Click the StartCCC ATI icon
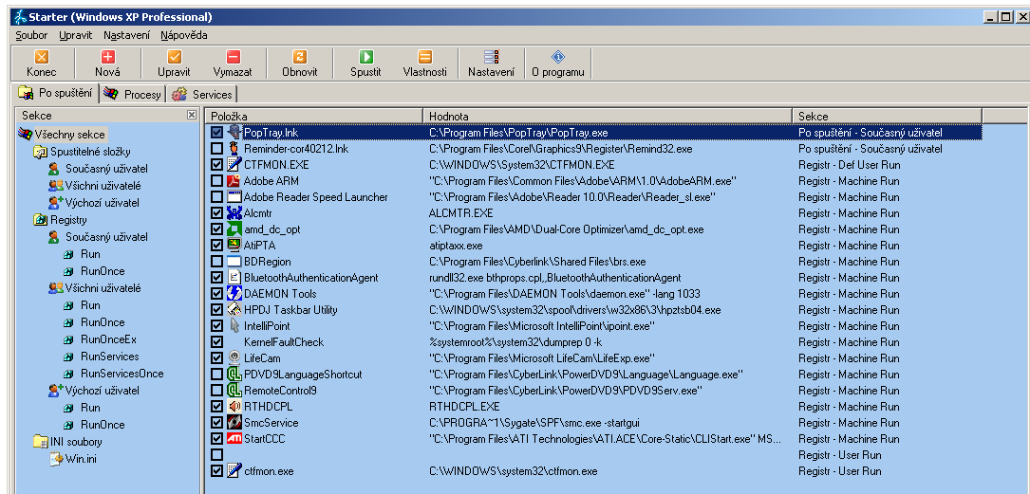This screenshot has height=494, width=1030. point(234,438)
